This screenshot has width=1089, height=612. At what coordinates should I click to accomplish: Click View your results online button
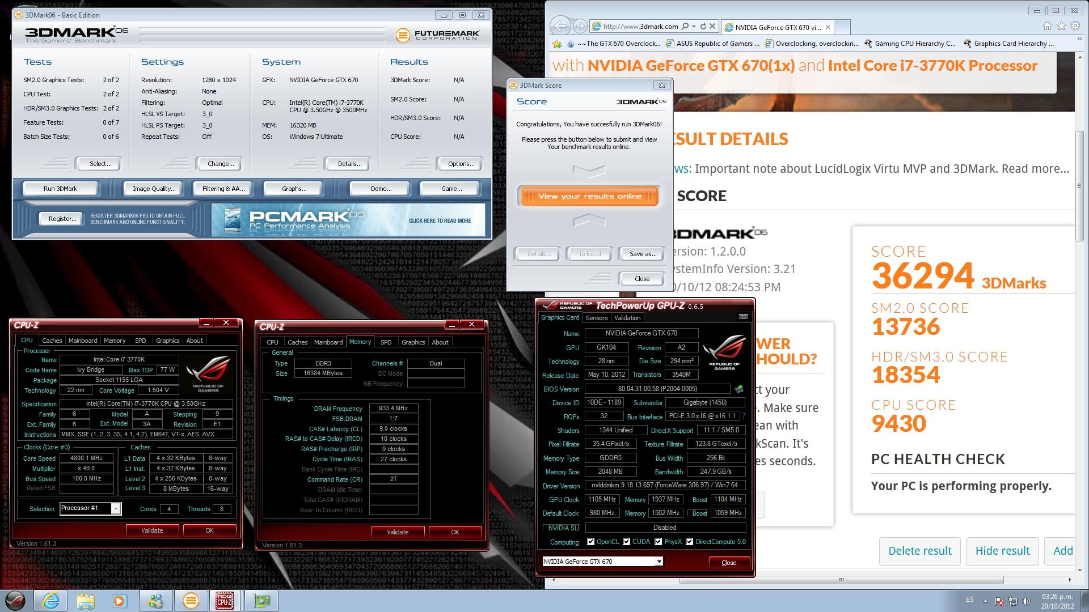(x=589, y=197)
